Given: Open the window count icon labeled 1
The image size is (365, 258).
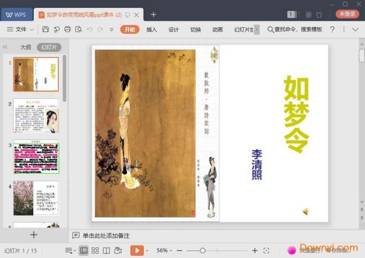Looking at the screenshot, I should (291, 15).
